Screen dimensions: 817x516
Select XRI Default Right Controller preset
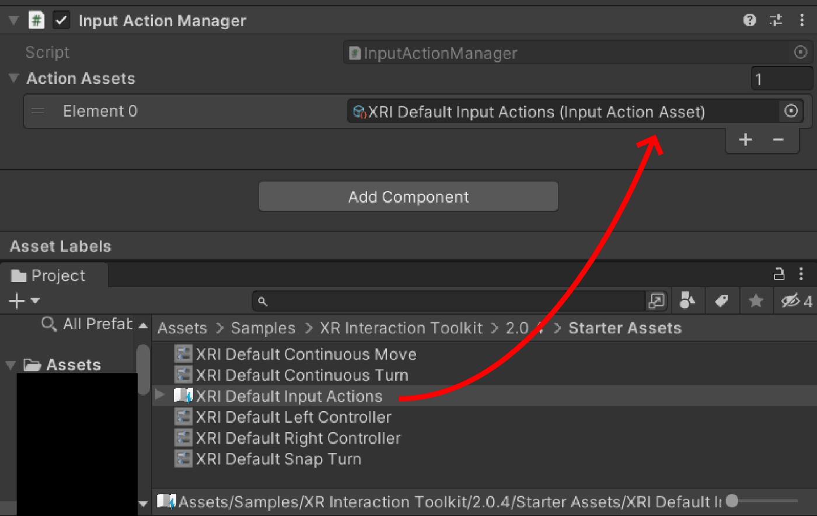pyautogui.click(x=298, y=438)
